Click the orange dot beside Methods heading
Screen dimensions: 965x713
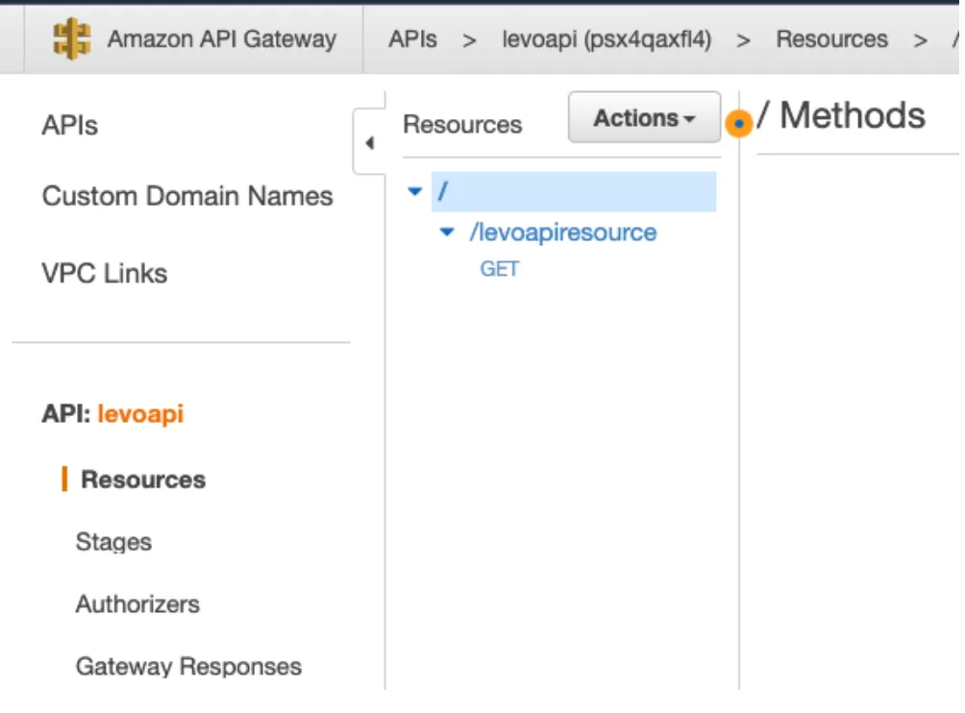[x=738, y=124]
